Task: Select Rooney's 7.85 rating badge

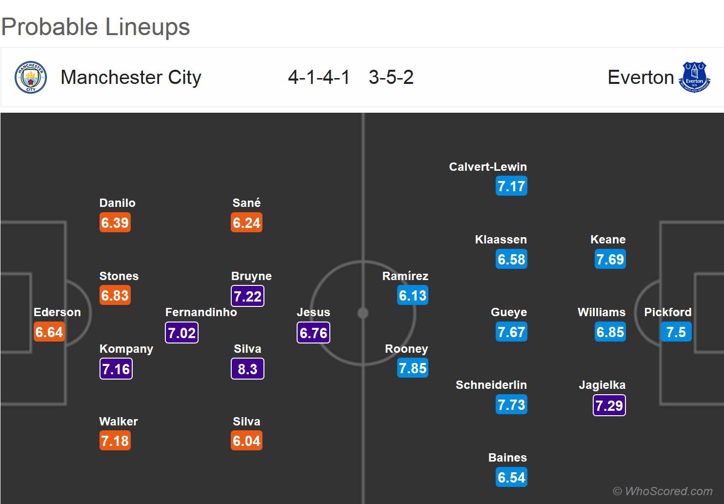Action: pos(413,368)
